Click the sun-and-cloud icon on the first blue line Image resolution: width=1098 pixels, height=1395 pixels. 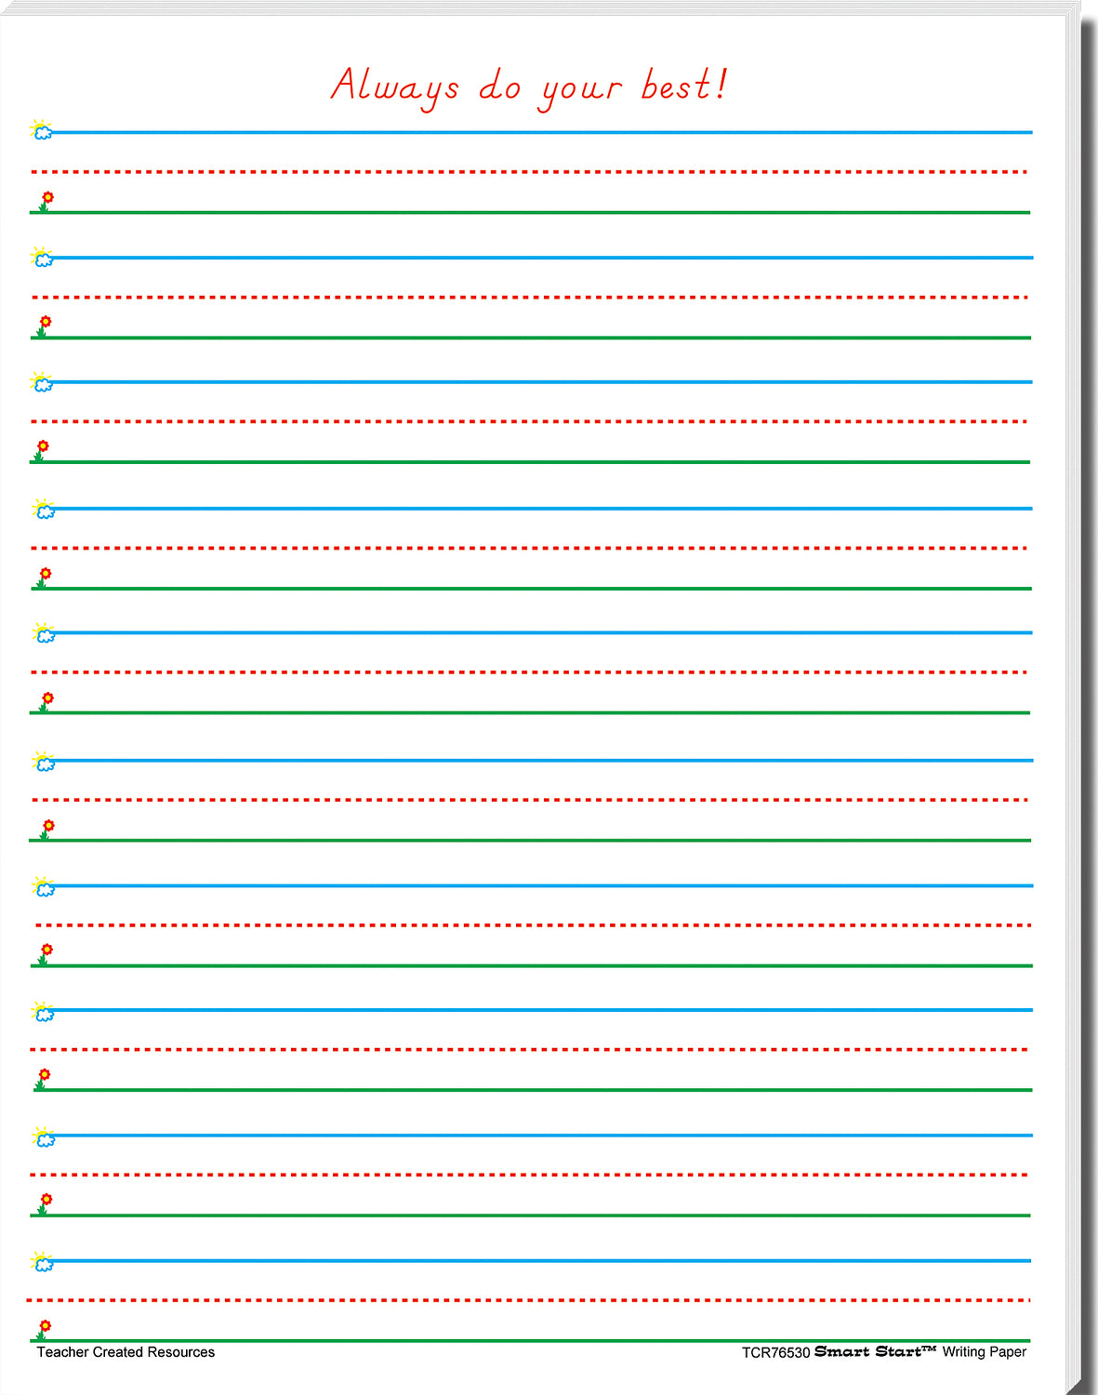[x=42, y=130]
